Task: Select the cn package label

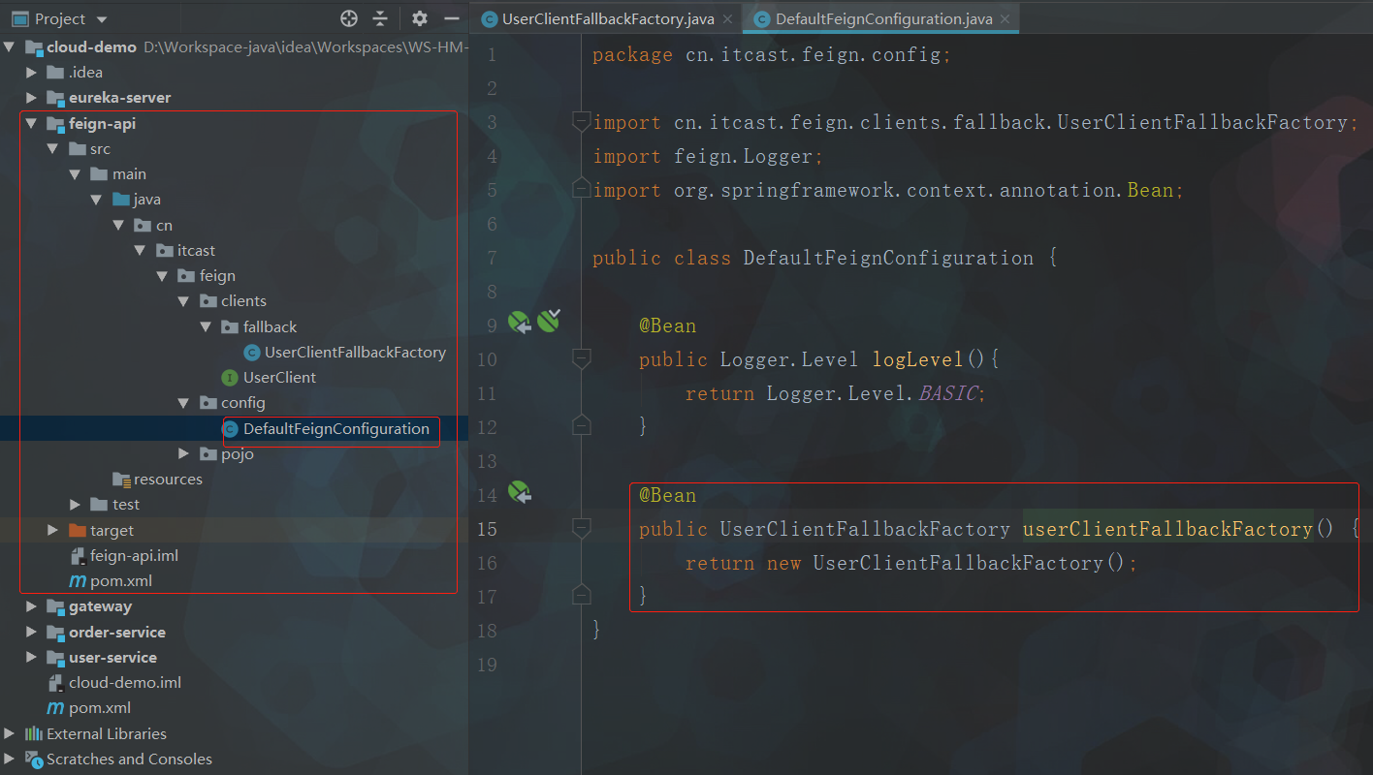Action: pos(165,226)
